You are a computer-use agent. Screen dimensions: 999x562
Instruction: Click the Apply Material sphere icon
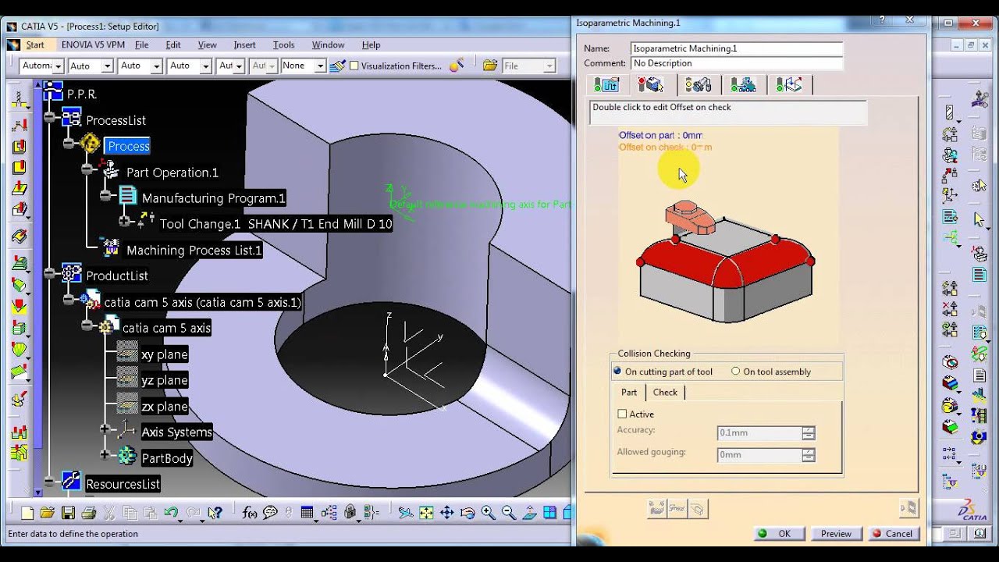457,66
